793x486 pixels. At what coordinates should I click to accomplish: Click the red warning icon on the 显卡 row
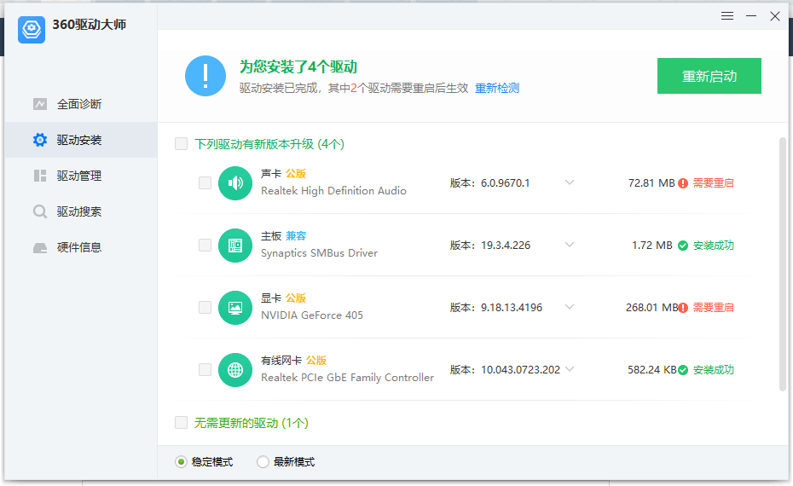coord(683,308)
